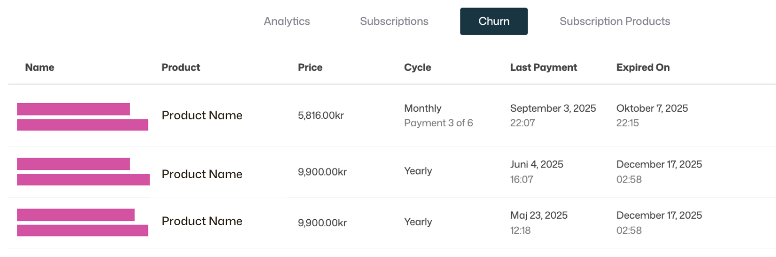Switch to the Analytics tab
The width and height of the screenshot is (776, 257).
tap(286, 22)
